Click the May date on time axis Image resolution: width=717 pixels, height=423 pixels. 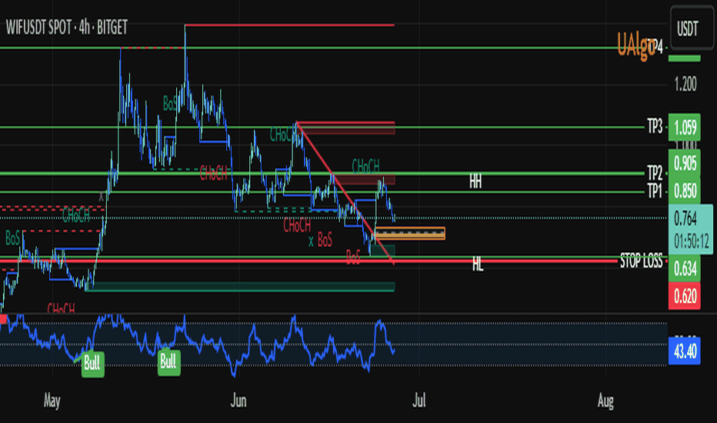pos(52,401)
